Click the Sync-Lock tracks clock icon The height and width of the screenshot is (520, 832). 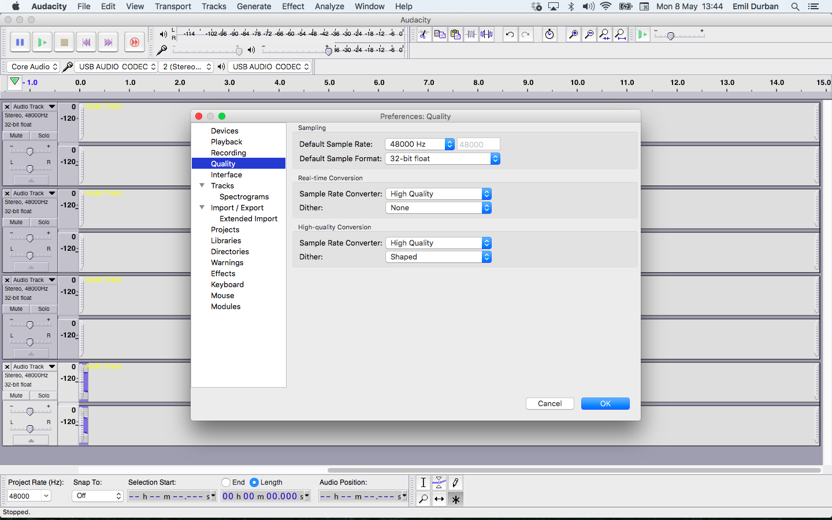[549, 34]
